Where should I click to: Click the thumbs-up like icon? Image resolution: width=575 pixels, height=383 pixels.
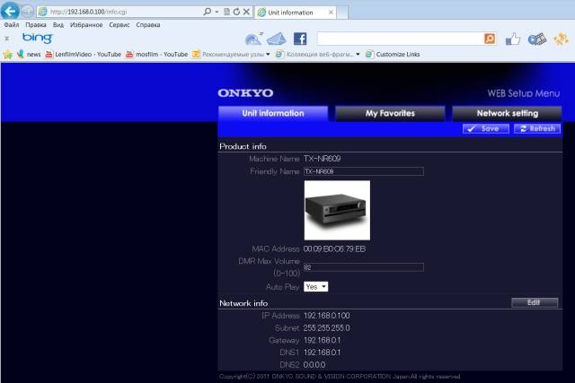(513, 39)
